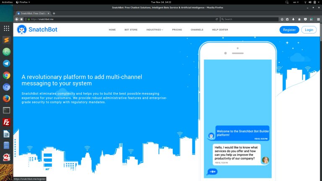The image size is (322, 181).
Task: Click the 'Welcome to the Snatchbot Bot Builder' message
Action: [242, 133]
